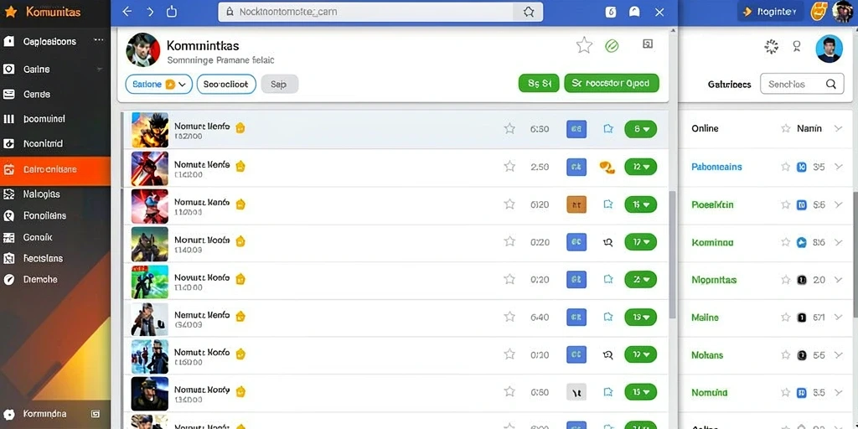Expand the Online row chevron

point(838,128)
